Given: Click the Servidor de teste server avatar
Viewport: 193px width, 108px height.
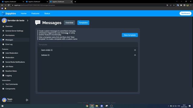Looking at the screenshot, I should (4, 21).
